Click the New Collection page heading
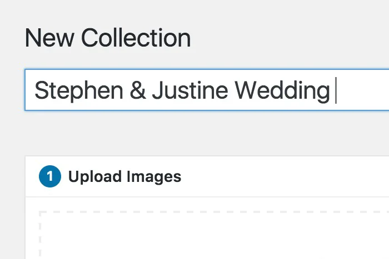 [108, 38]
